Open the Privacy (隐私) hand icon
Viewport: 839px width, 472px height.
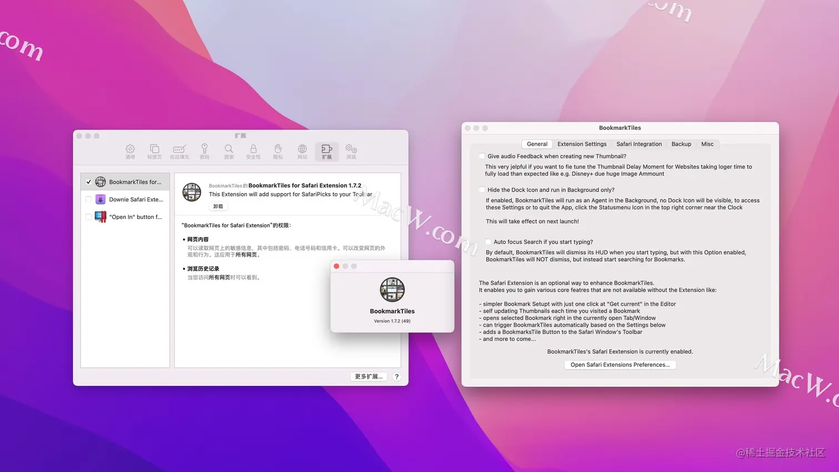coord(278,151)
